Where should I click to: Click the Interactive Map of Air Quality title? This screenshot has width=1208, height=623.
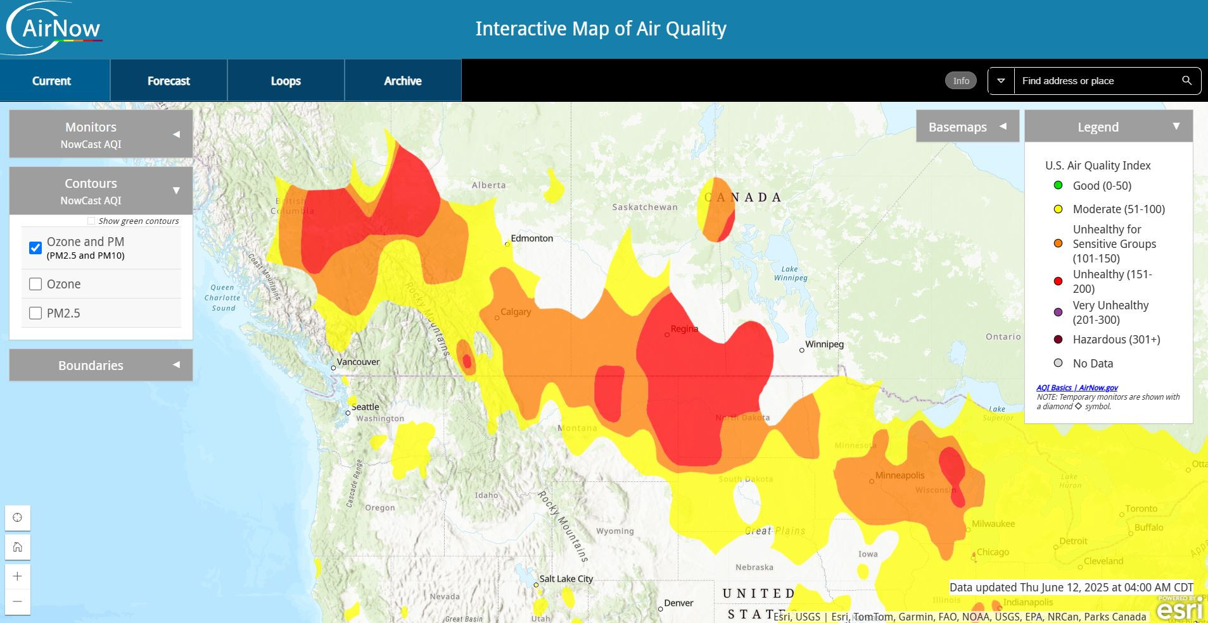pos(601,28)
